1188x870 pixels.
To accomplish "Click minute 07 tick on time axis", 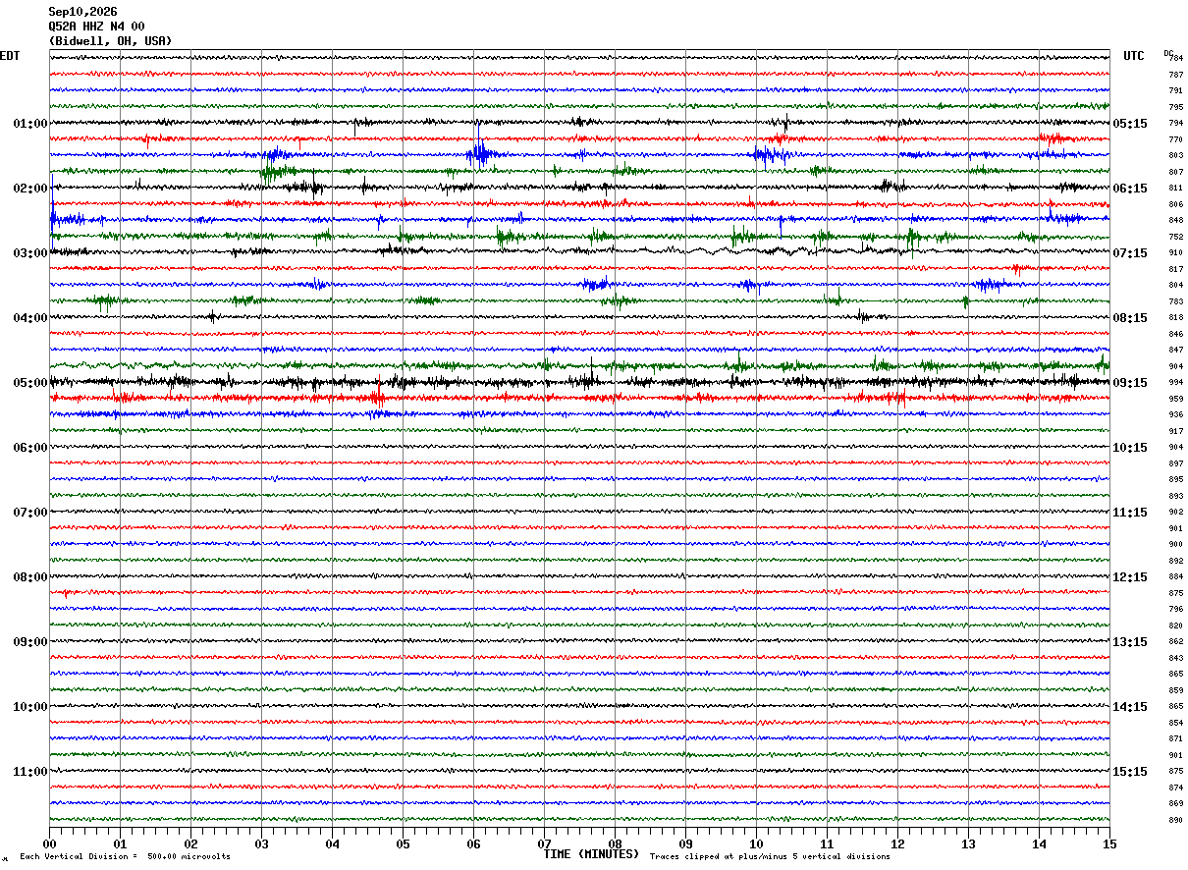I will pyautogui.click(x=544, y=843).
